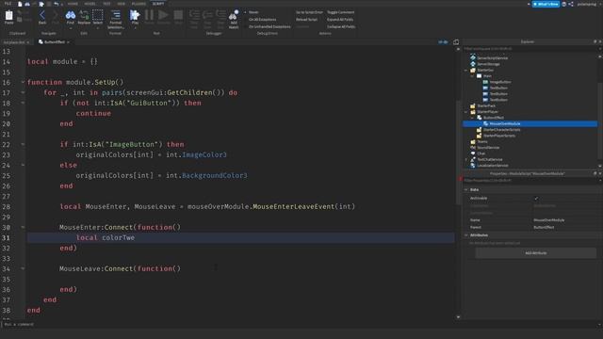Viewport: 603px width, 339px height.
Task: Collapse the StarterGui tree node
Action: pos(466,71)
